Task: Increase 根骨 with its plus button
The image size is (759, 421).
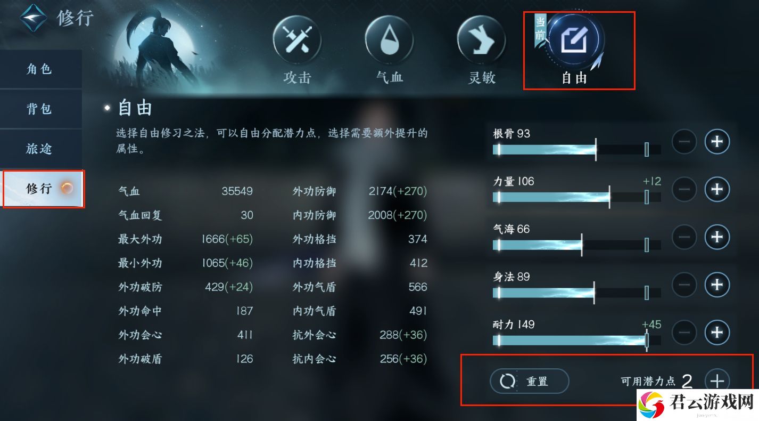Action: (x=717, y=141)
